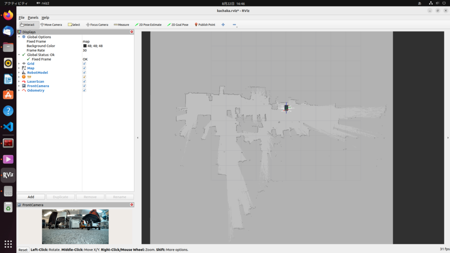
Task: Choose the Focus Camera tool
Action: pyautogui.click(x=97, y=25)
